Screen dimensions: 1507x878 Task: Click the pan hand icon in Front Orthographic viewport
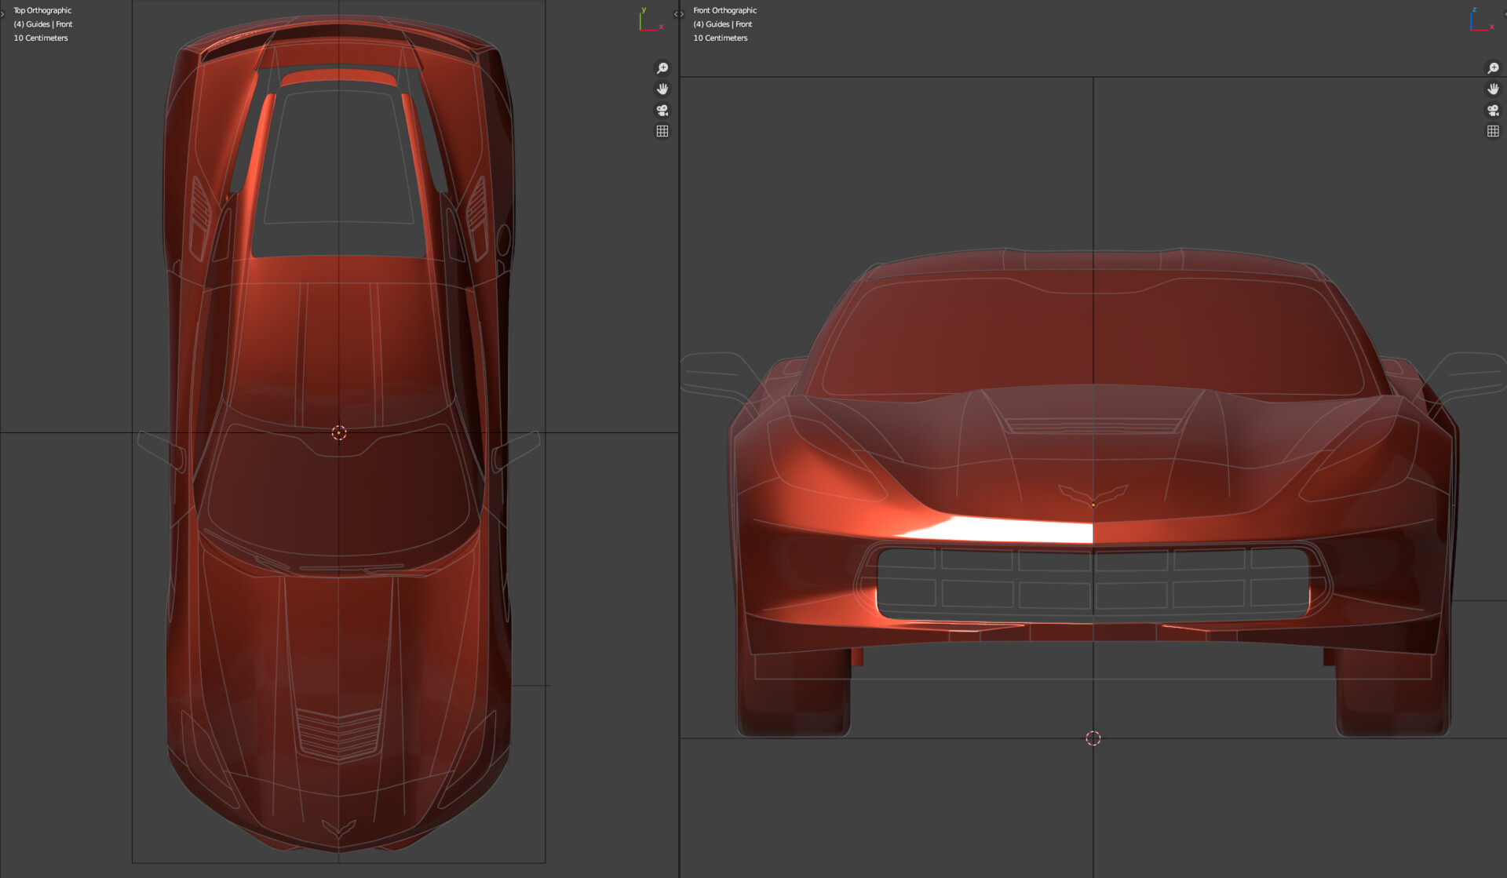tap(1493, 89)
